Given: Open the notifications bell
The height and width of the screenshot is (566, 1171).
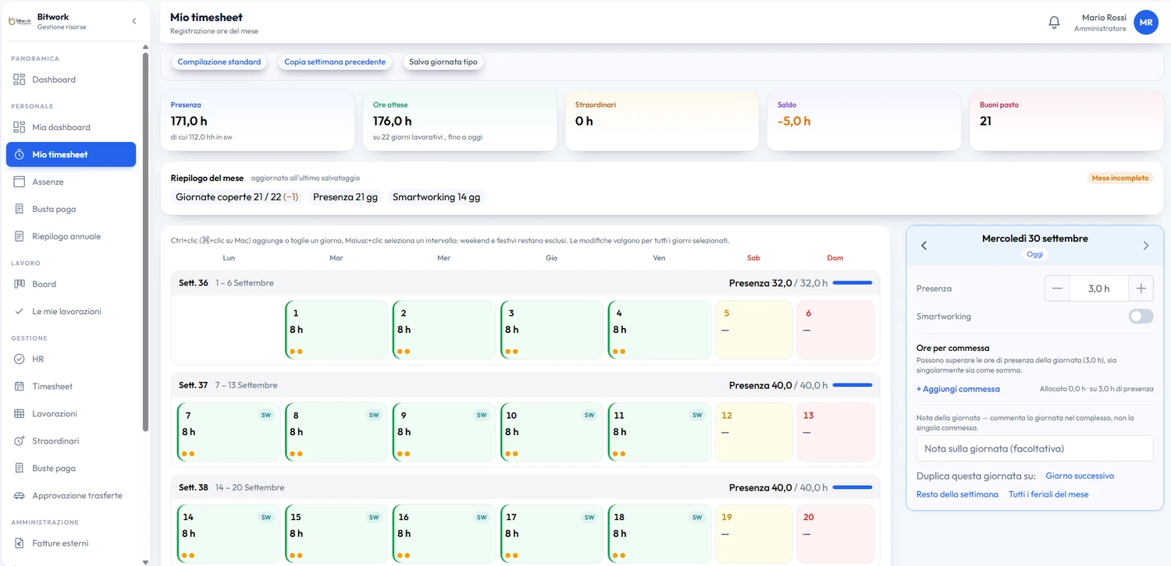Looking at the screenshot, I should 1054,23.
